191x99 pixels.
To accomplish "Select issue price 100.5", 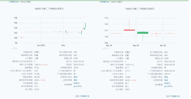I will (x=128, y=89).
